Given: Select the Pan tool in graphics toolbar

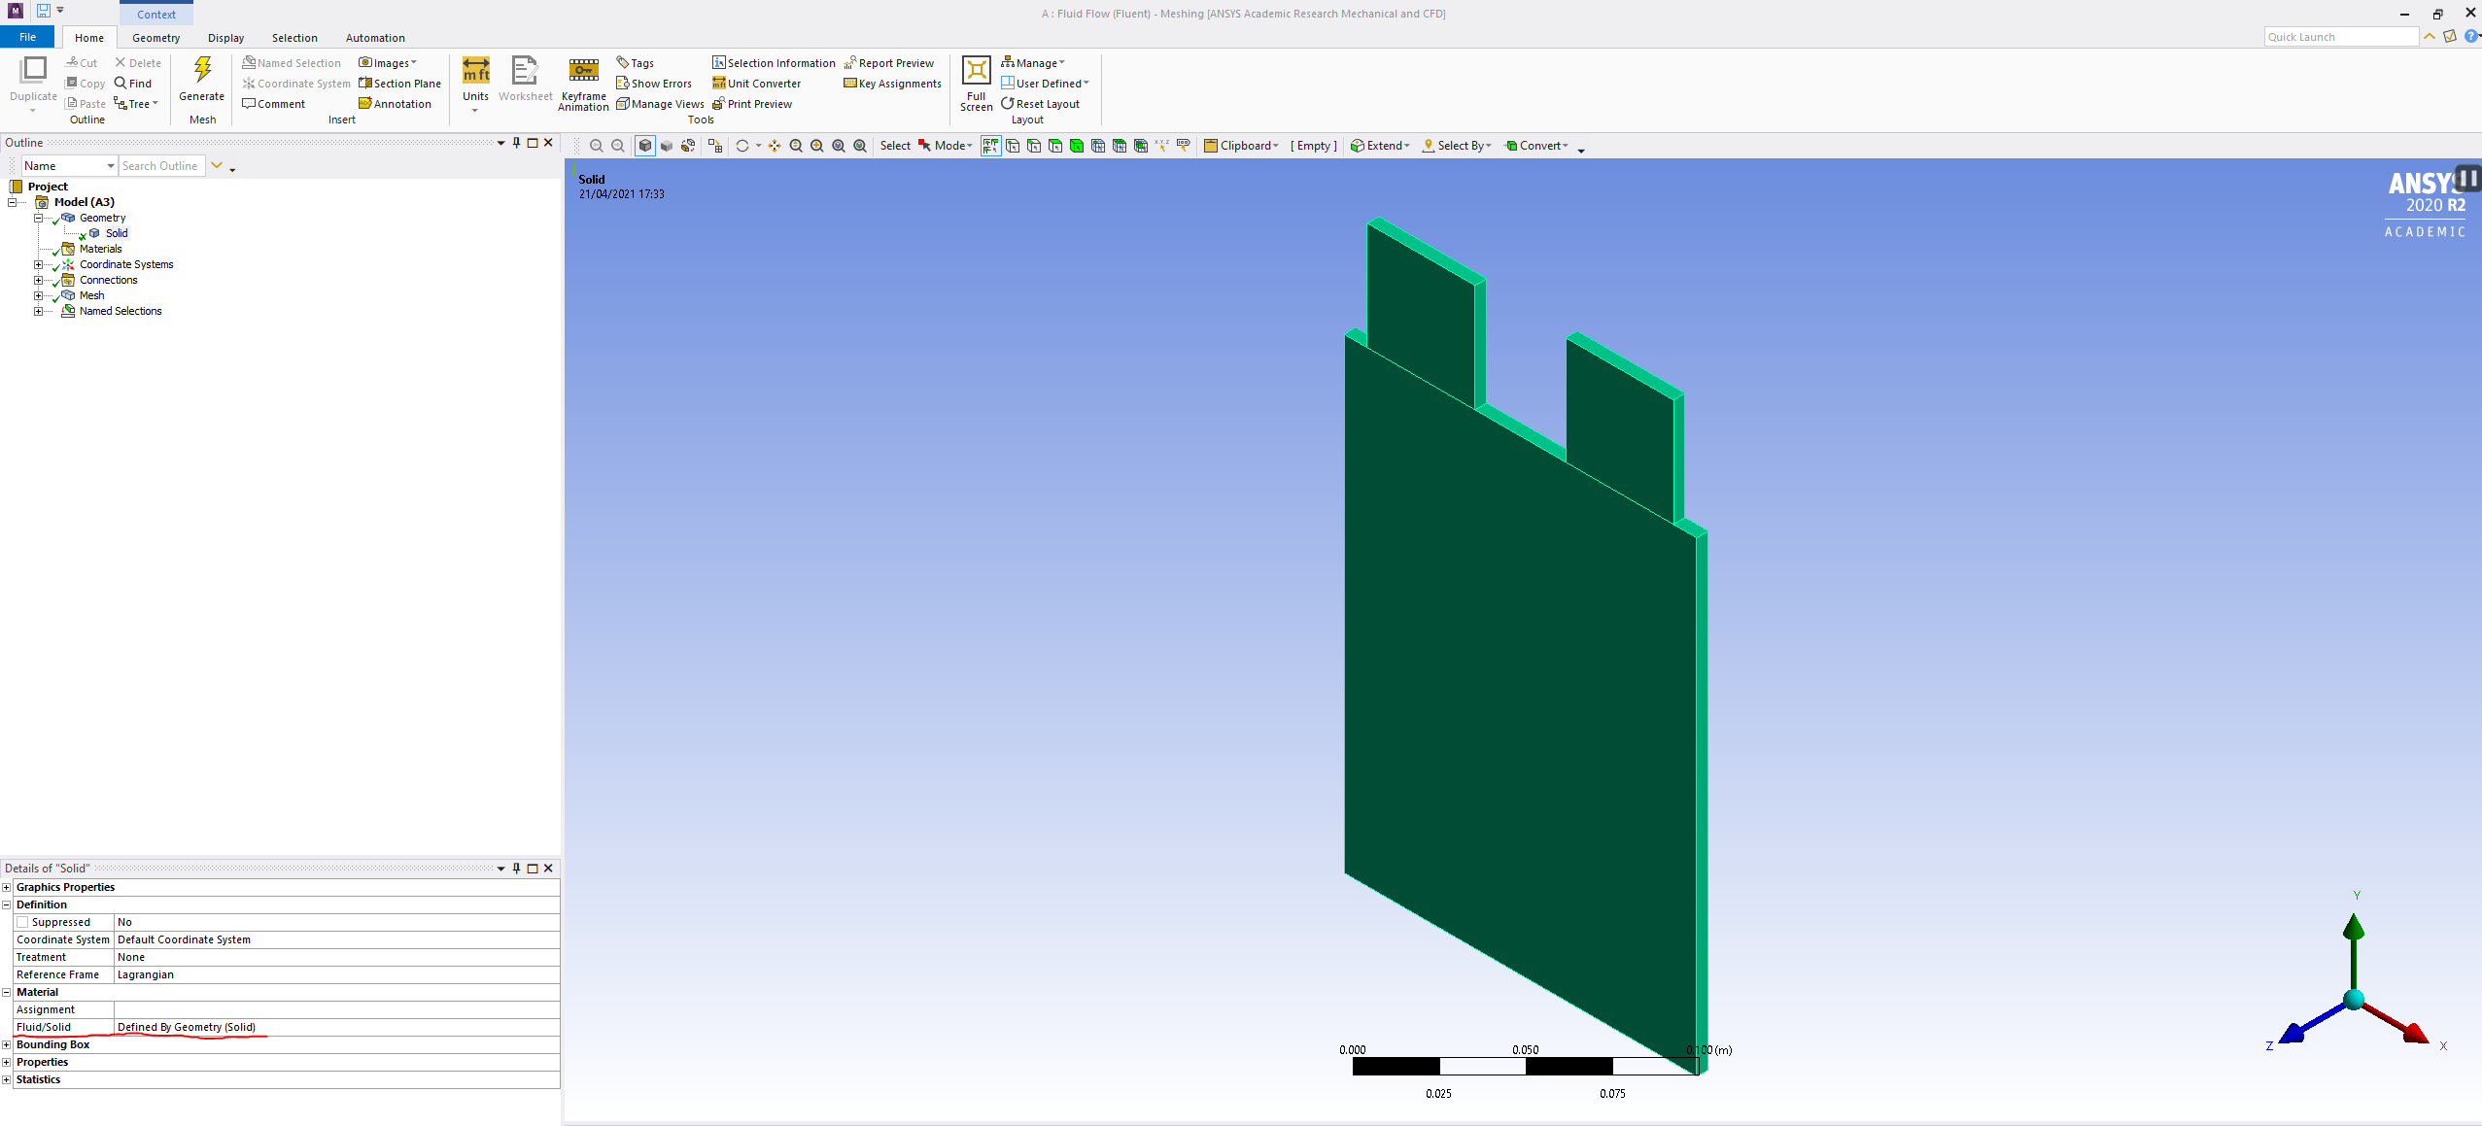Looking at the screenshot, I should pos(775,146).
